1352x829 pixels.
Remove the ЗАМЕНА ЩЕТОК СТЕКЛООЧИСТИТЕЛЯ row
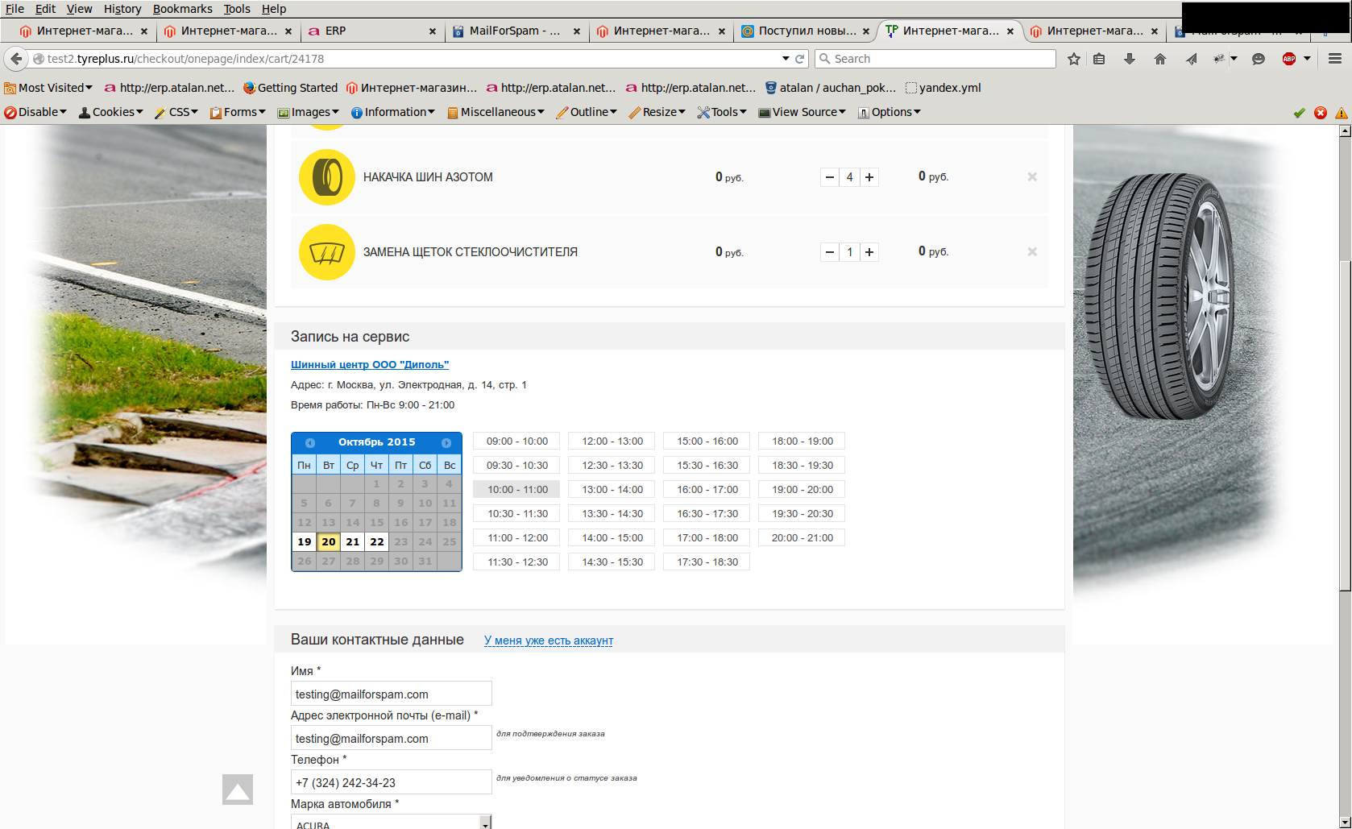click(x=1032, y=252)
